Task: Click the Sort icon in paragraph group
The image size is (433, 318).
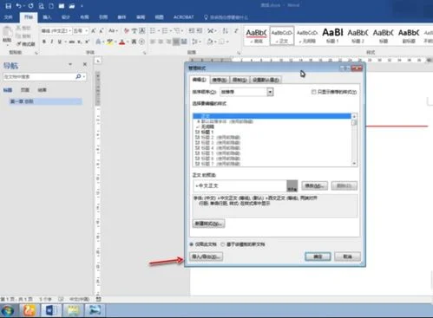Action: click(x=226, y=30)
